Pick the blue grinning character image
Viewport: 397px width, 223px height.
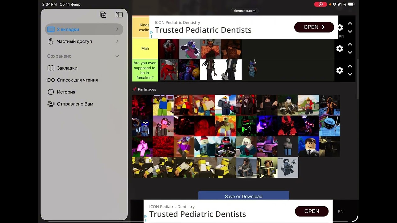tap(329, 126)
